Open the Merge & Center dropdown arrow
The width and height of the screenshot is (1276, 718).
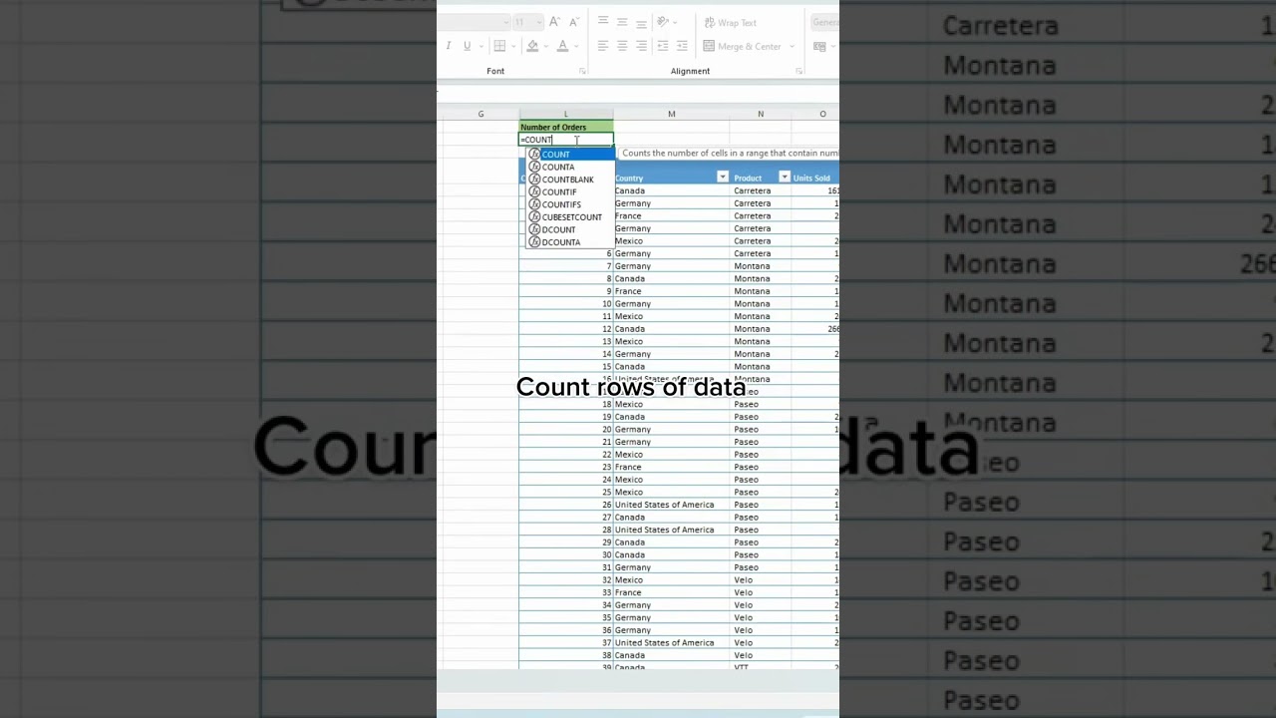point(793,46)
